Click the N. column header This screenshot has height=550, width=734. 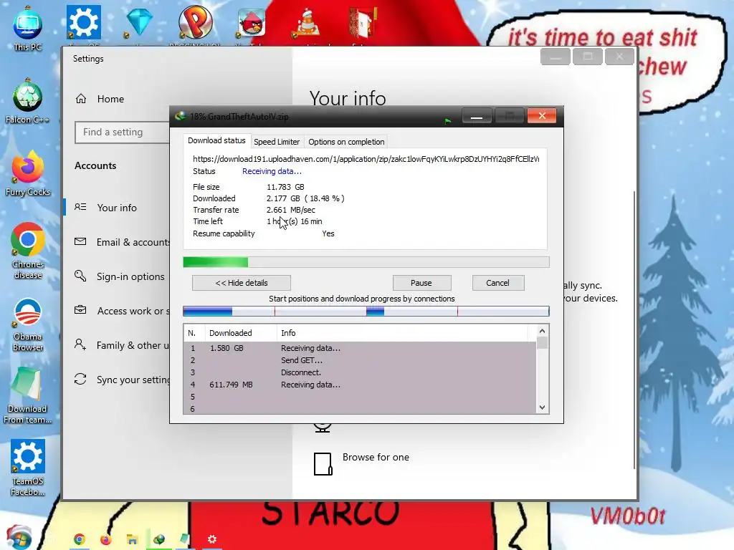[x=194, y=333]
